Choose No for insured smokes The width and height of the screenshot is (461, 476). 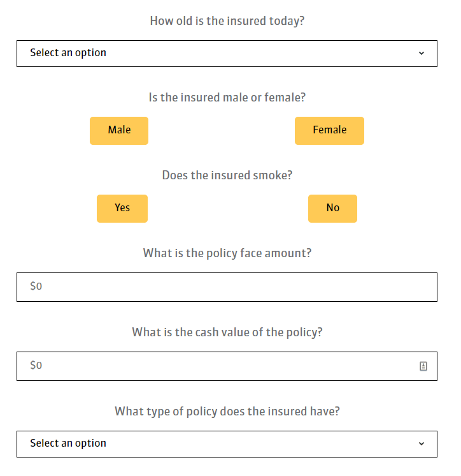[332, 208]
